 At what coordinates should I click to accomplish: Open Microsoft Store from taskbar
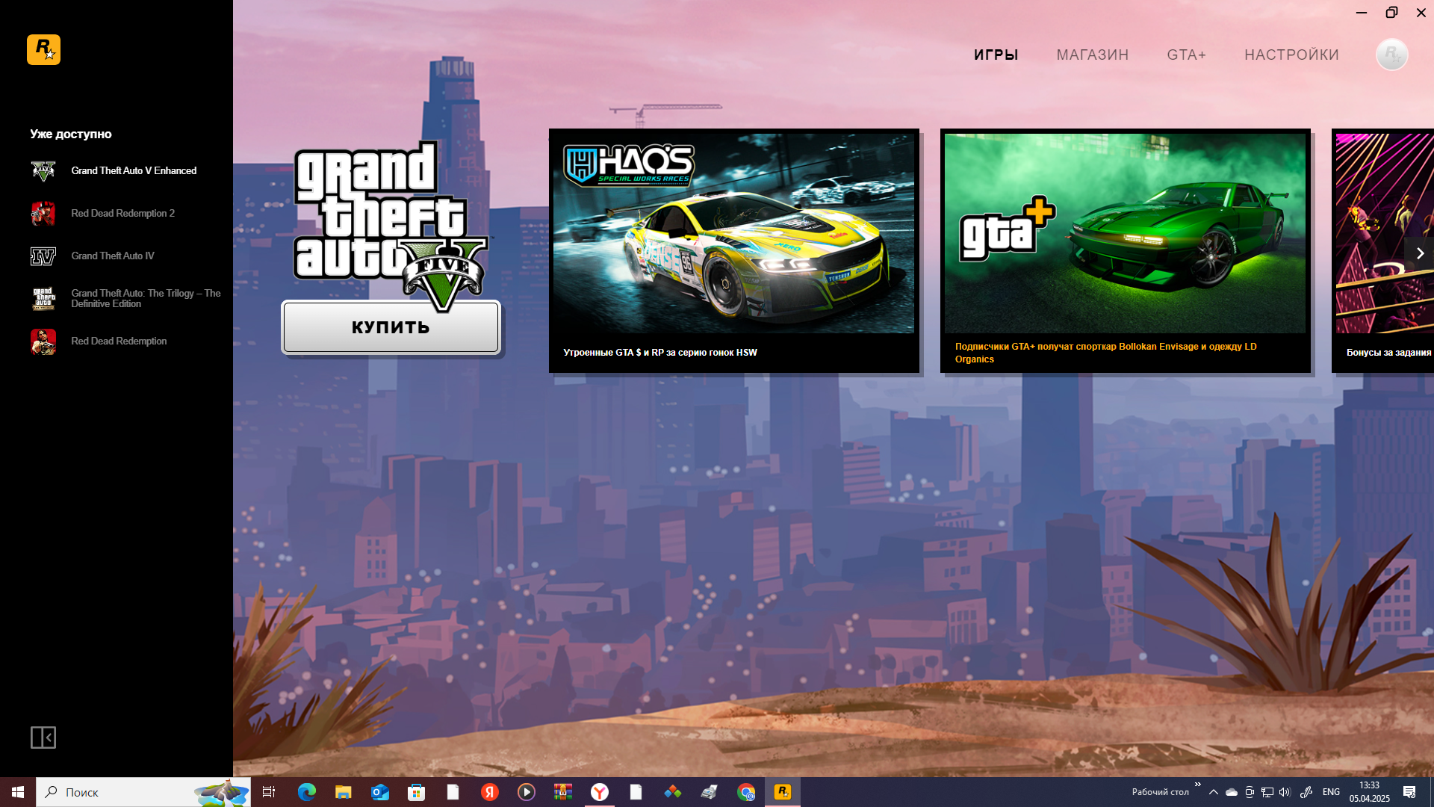tap(417, 792)
